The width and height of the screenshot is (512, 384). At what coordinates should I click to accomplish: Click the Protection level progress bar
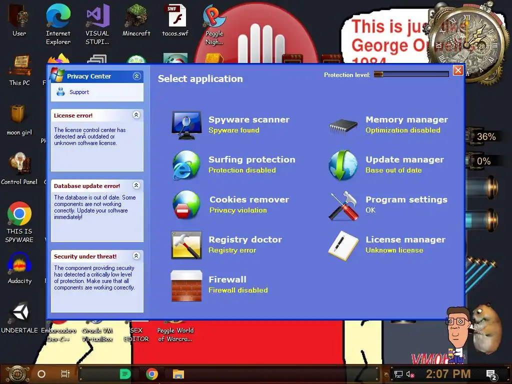[x=411, y=74]
